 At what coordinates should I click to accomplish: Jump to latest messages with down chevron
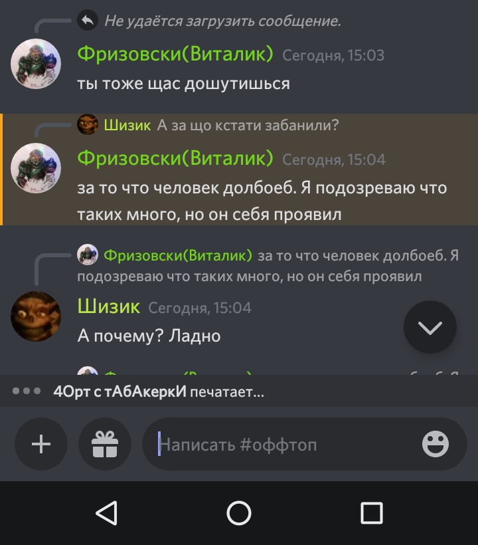pos(430,327)
